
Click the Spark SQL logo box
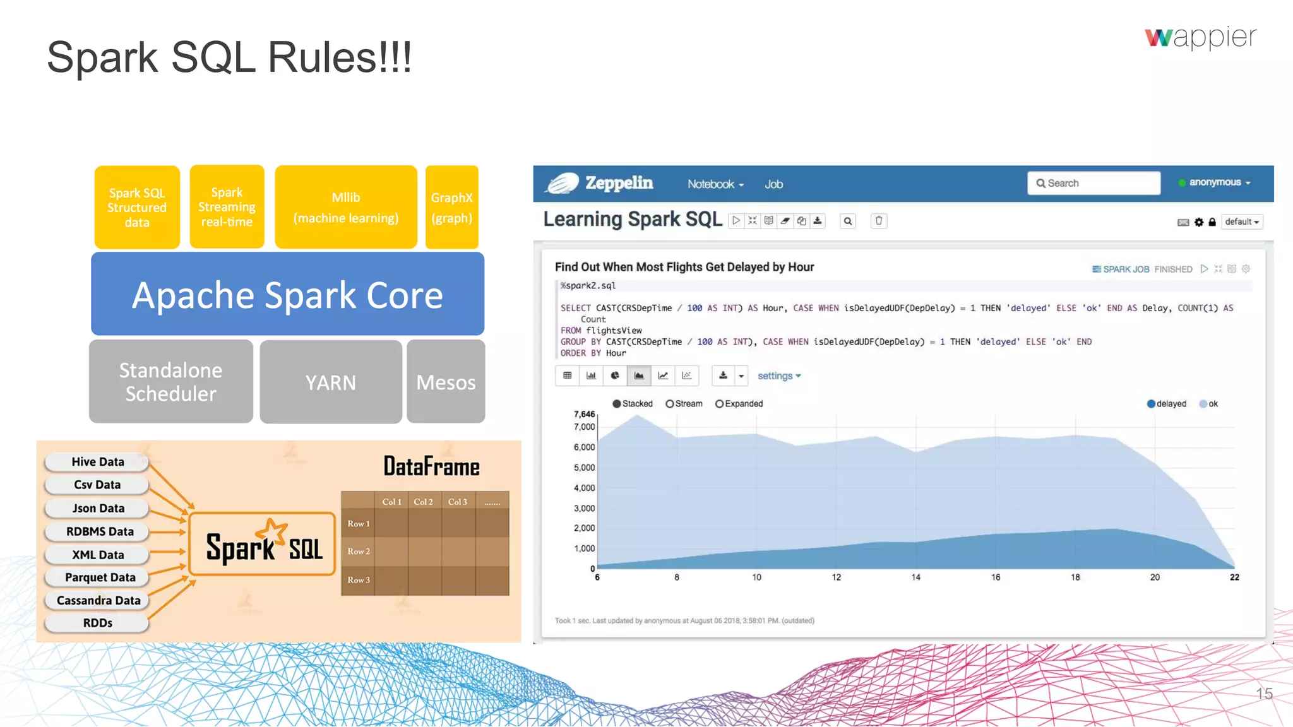coord(262,544)
